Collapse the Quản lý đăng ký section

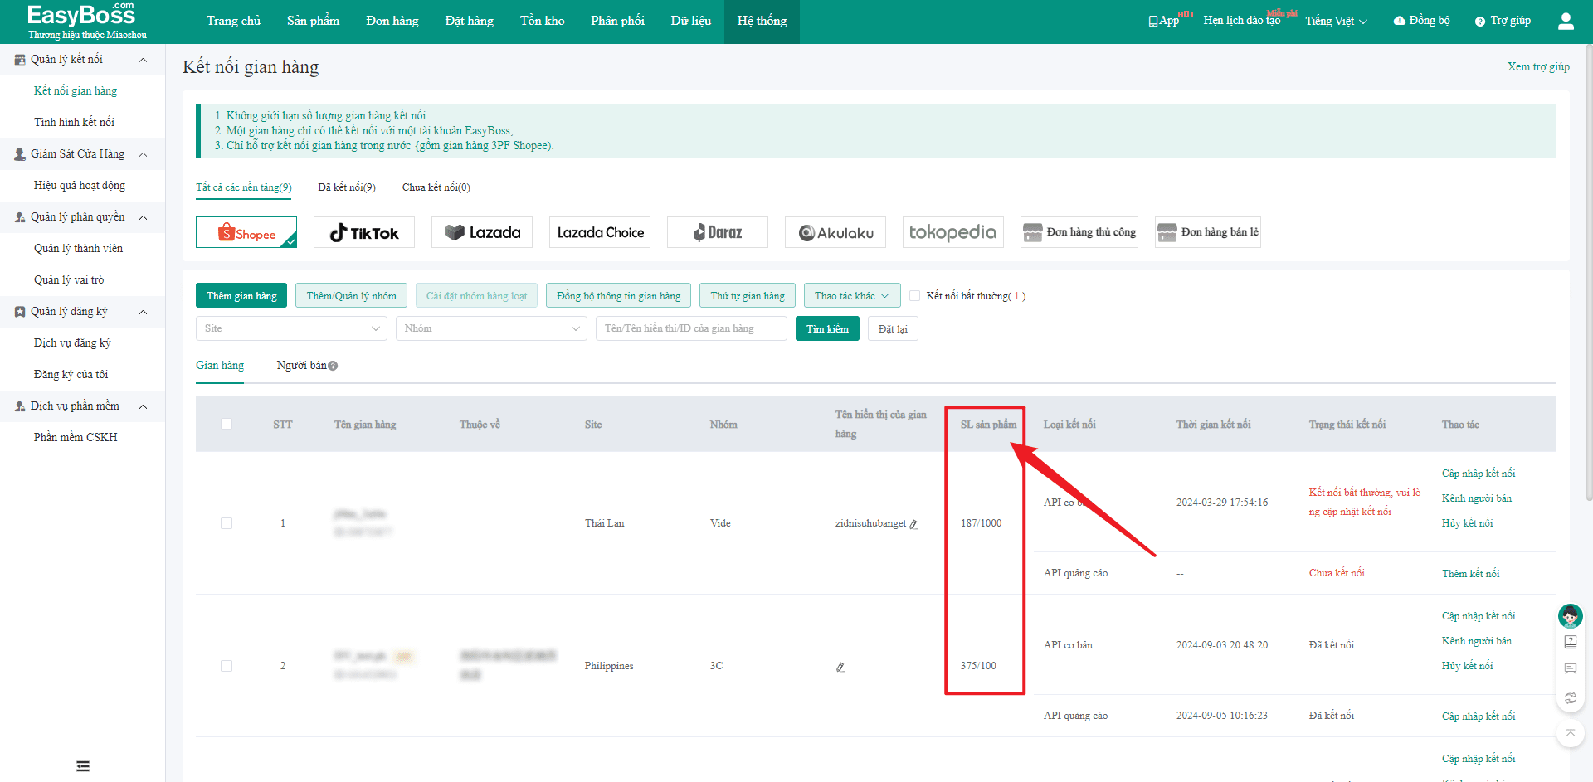coord(144,312)
